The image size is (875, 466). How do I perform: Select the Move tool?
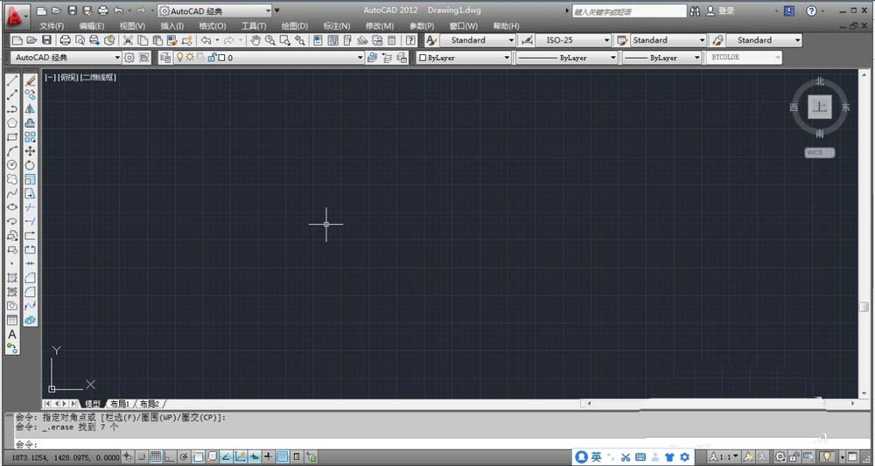pos(30,150)
